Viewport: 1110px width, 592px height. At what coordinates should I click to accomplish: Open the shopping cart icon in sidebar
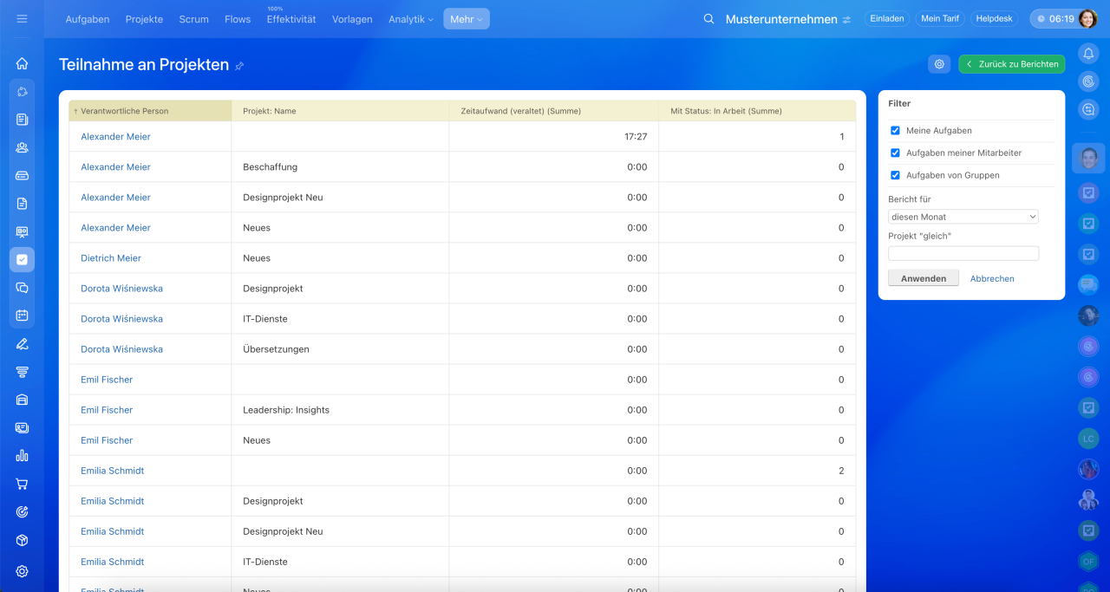point(22,484)
